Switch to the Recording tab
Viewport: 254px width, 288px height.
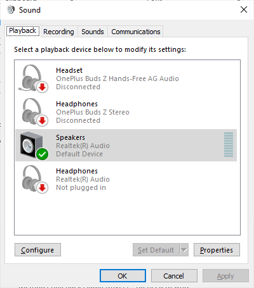[x=58, y=32]
